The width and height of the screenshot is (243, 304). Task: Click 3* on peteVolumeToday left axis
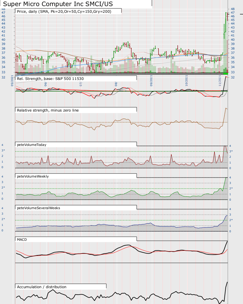point(3,150)
